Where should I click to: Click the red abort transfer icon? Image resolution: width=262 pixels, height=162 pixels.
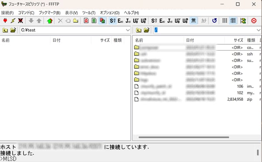pyautogui.click(x=254, y=21)
